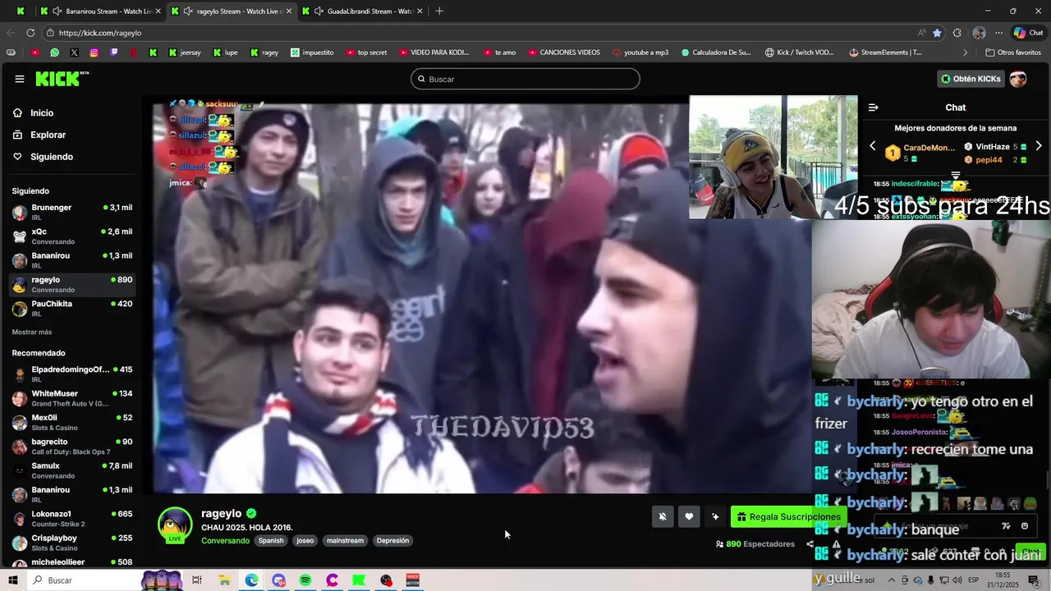
Task: Open the Instagram bookmark icon
Action: point(94,53)
